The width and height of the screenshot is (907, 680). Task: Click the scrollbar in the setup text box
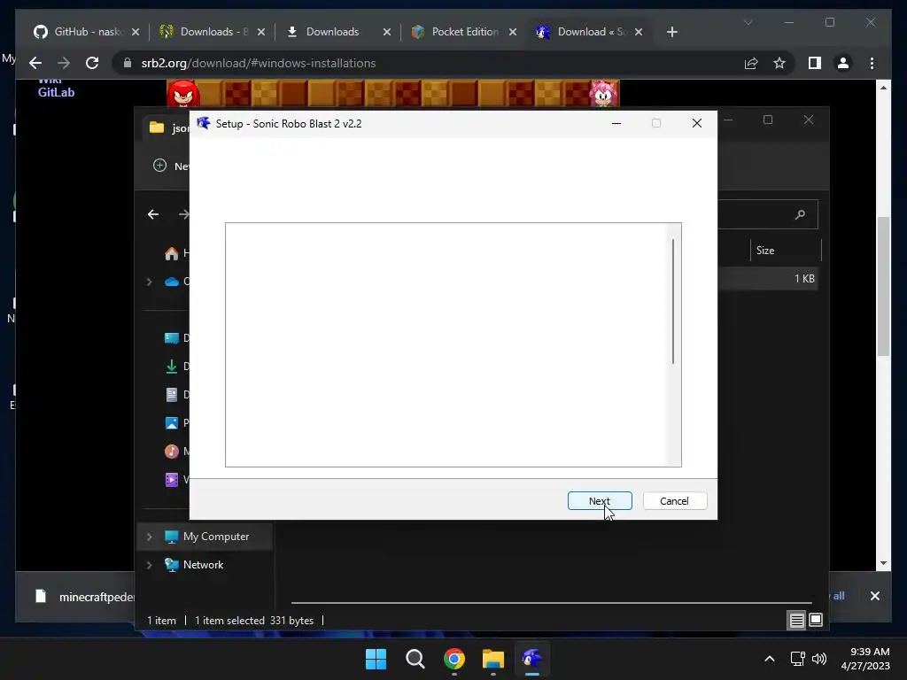click(673, 301)
